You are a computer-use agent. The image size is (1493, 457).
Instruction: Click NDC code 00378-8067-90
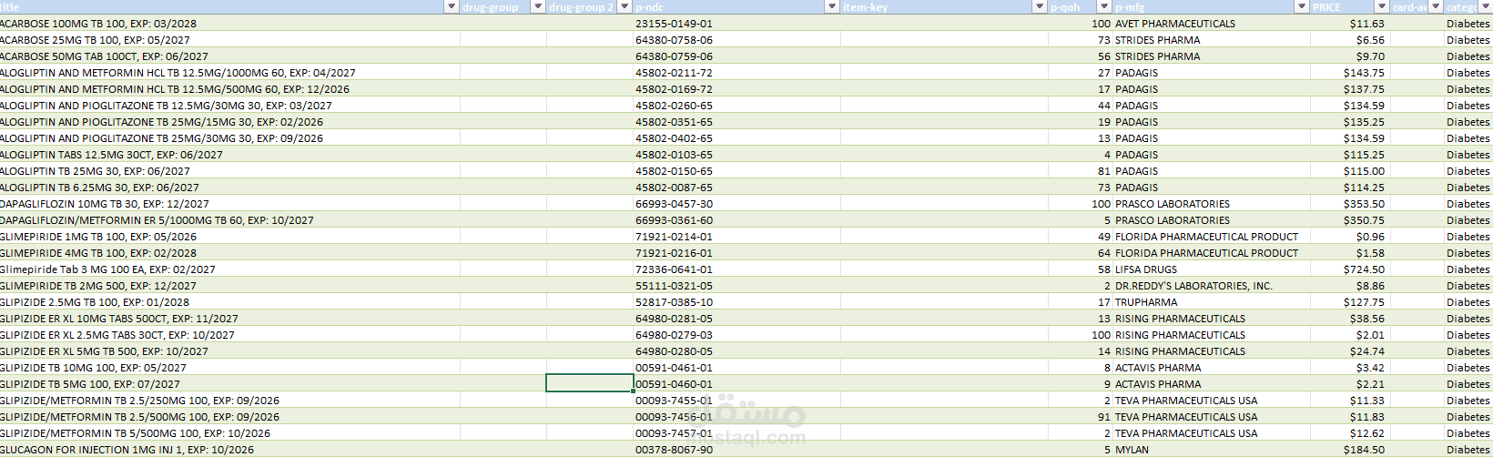[674, 450]
